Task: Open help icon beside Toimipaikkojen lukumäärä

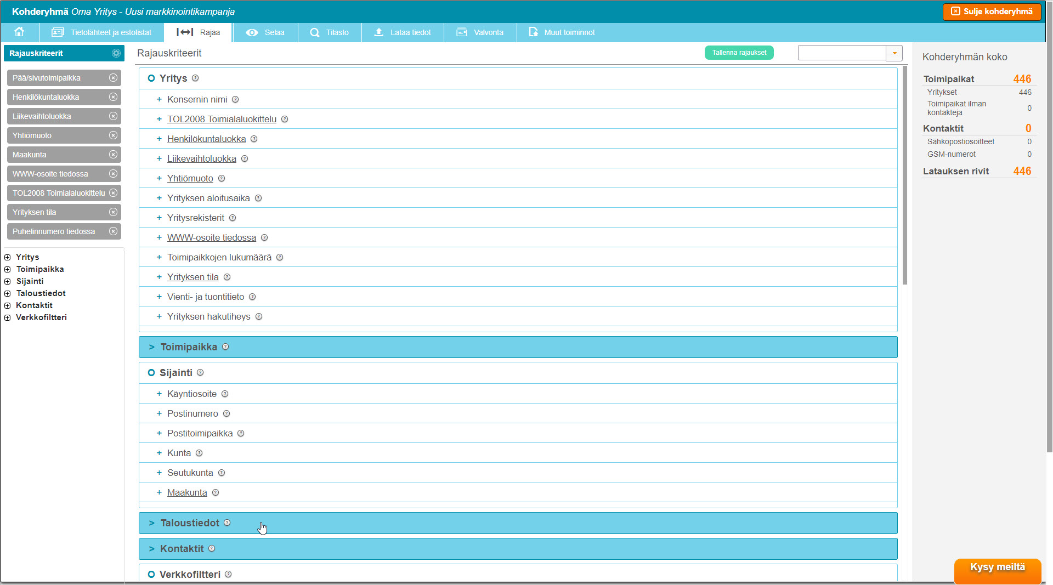Action: tap(280, 257)
